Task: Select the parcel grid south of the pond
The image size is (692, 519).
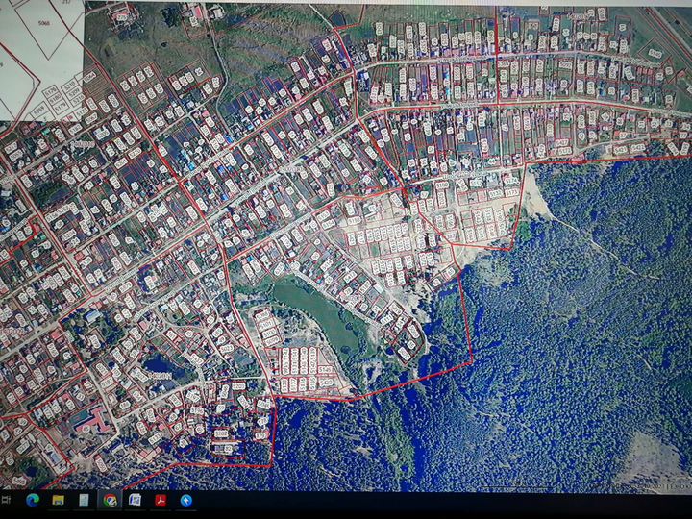Action: (300, 370)
